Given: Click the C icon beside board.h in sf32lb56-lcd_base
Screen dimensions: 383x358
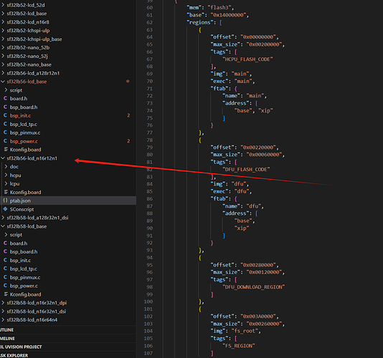Looking at the screenshot, I should (x=5, y=98).
